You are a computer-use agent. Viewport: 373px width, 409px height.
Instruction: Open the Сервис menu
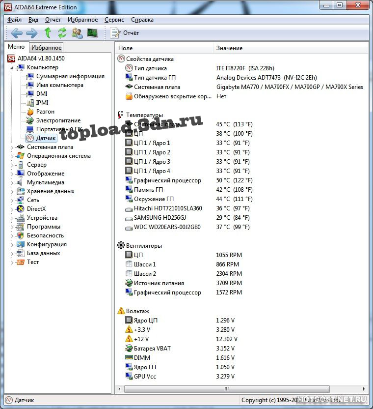click(x=114, y=20)
